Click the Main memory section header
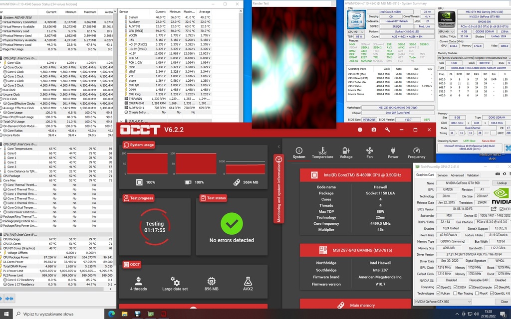The width and height of the screenshot is (511, 319). [x=355, y=305]
